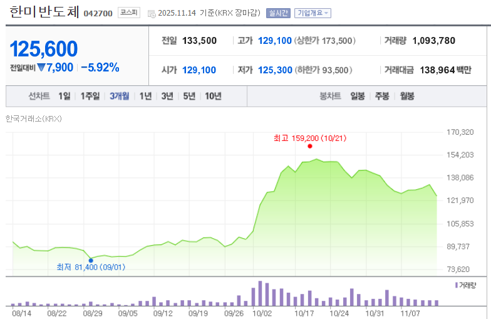Show the 주봉 candlestick chart
Viewport: 491px width, 319px height.
point(382,96)
